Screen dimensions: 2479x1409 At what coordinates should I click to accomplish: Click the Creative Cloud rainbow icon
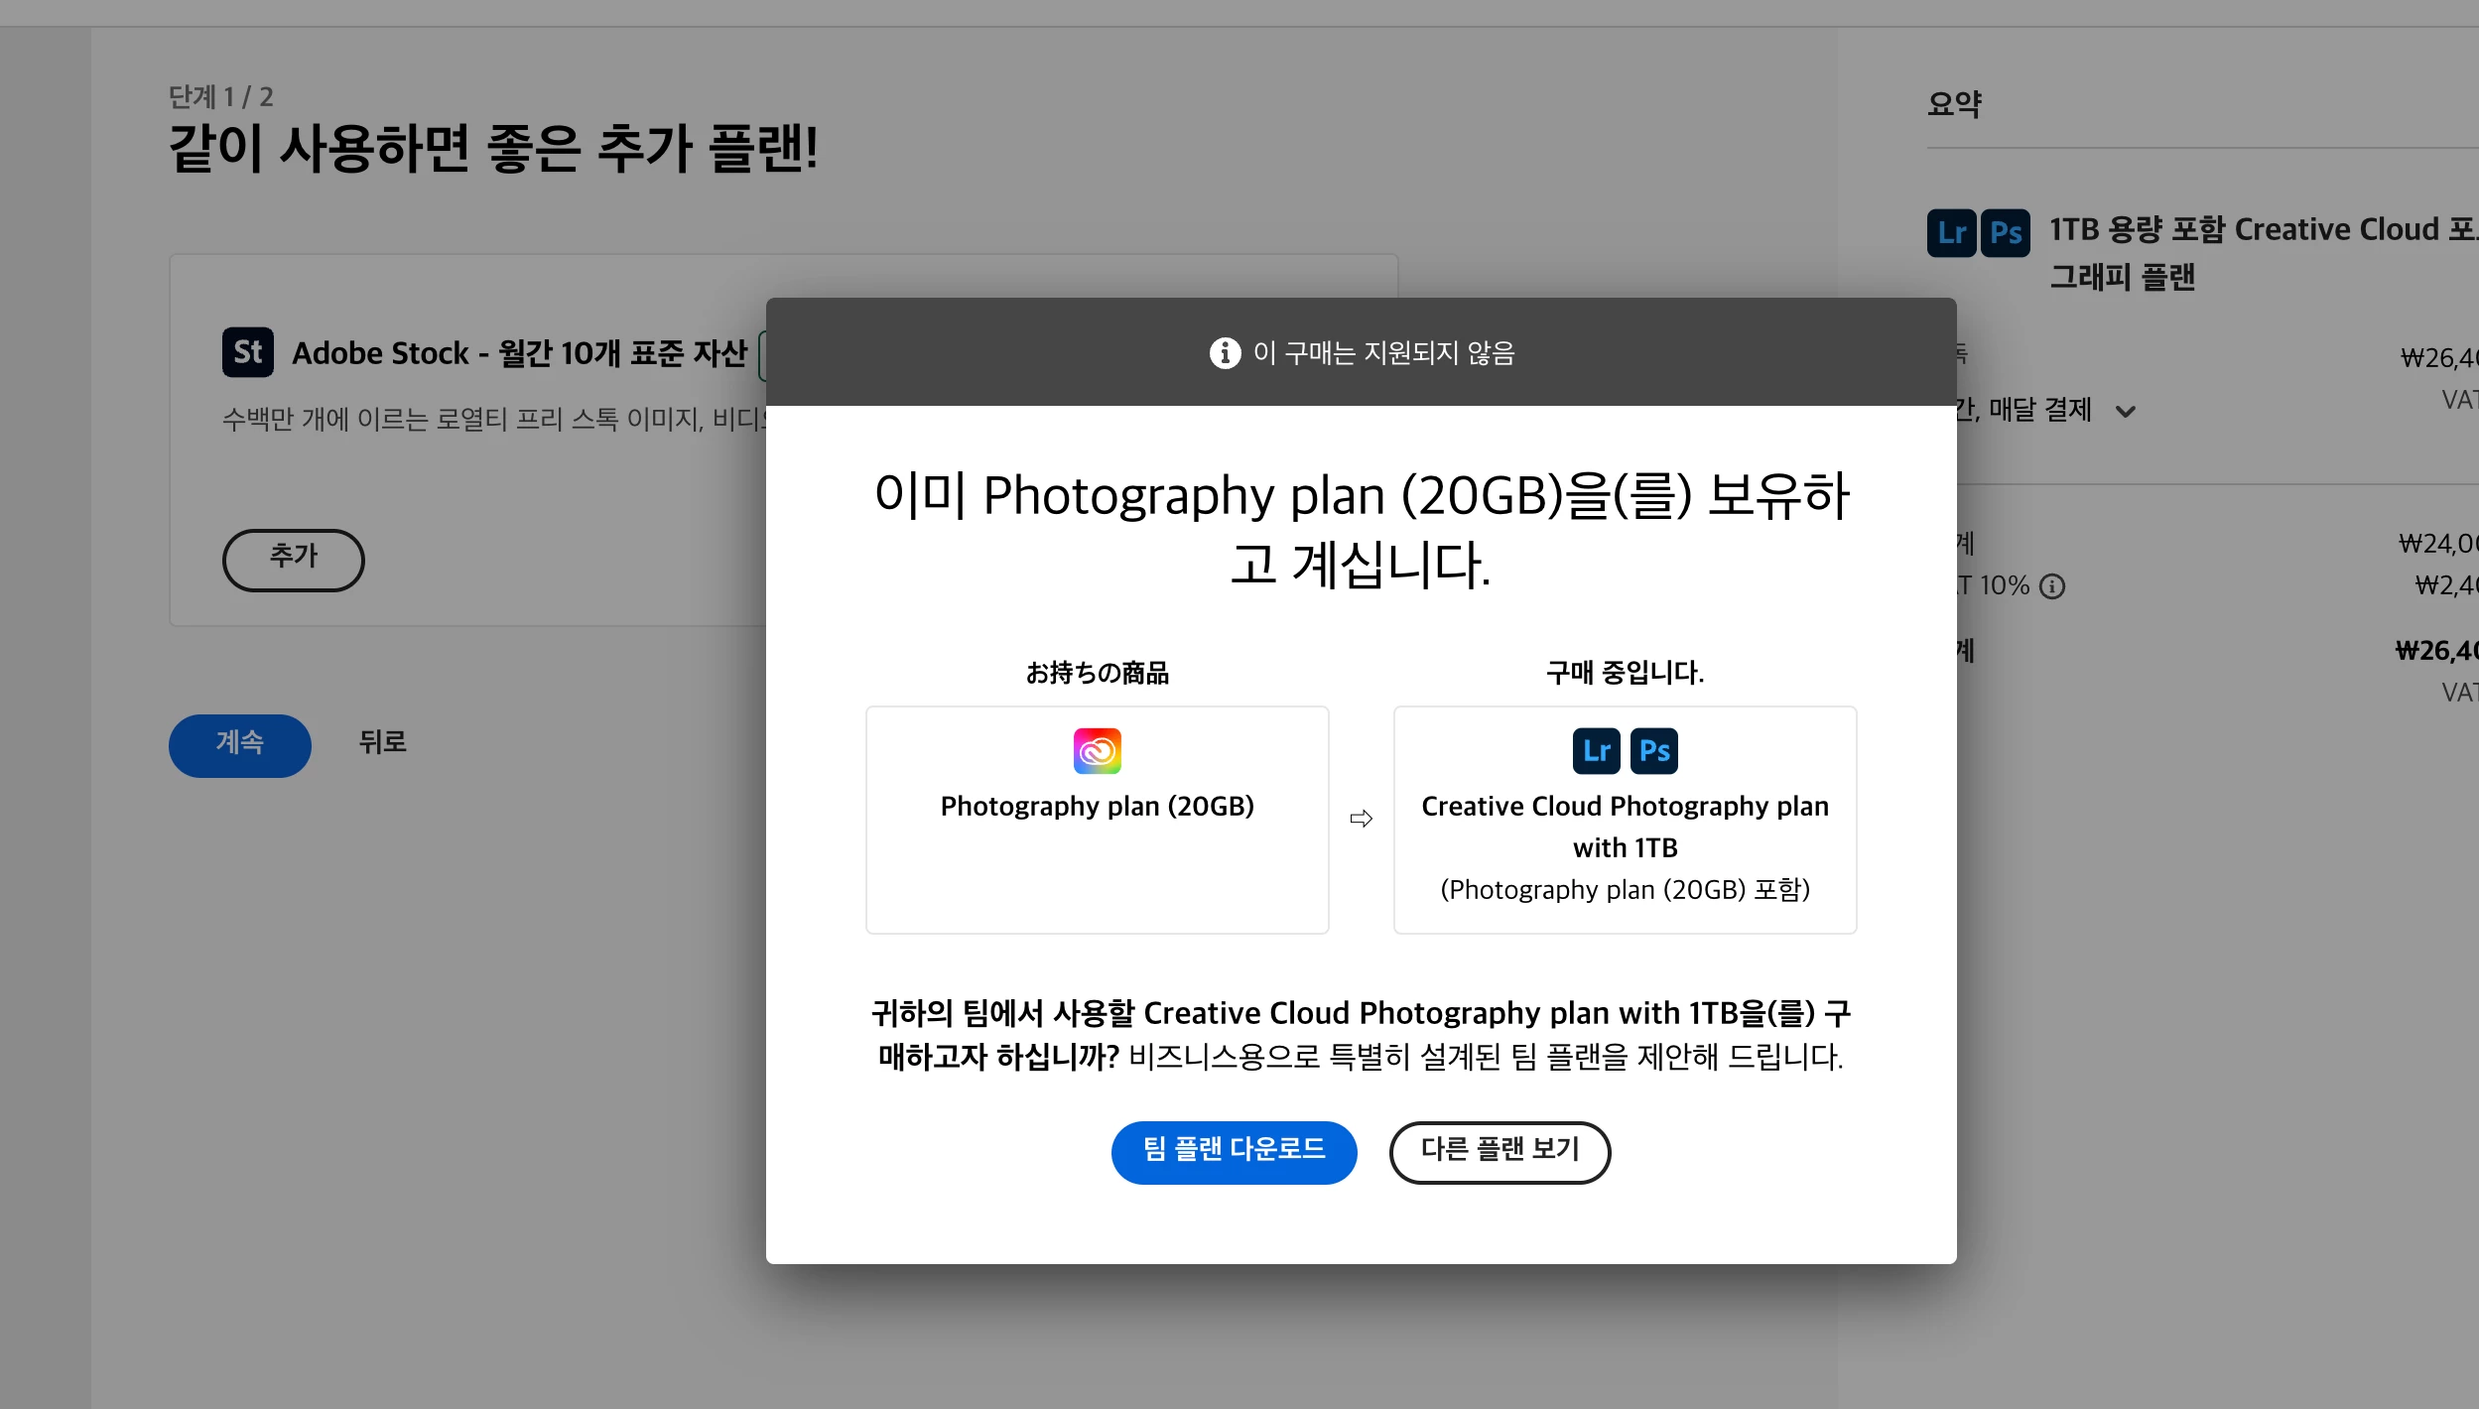click(1097, 751)
